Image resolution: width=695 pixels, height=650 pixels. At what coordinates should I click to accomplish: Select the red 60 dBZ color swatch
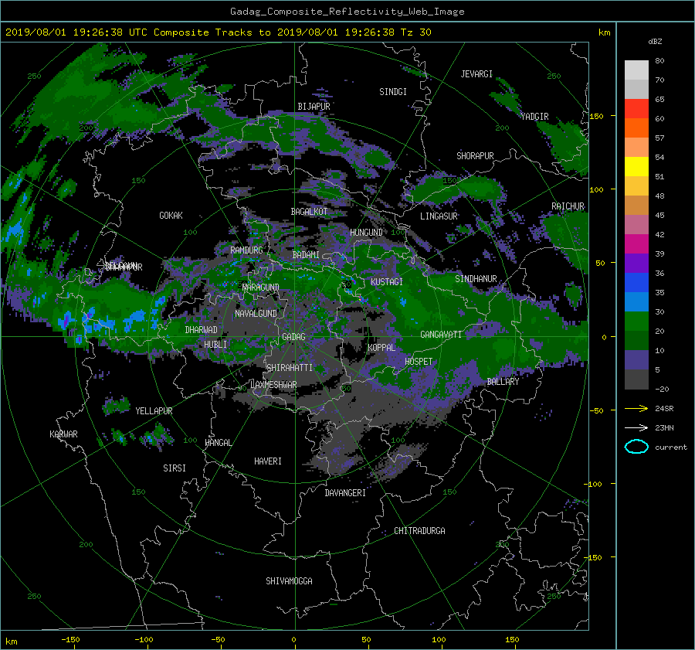pos(636,109)
